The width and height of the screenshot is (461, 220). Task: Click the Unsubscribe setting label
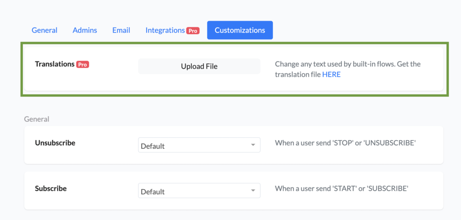point(55,143)
